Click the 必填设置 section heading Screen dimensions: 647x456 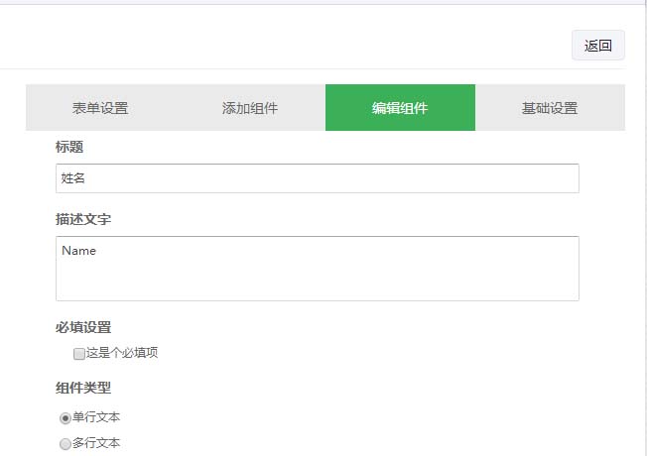[x=83, y=327]
